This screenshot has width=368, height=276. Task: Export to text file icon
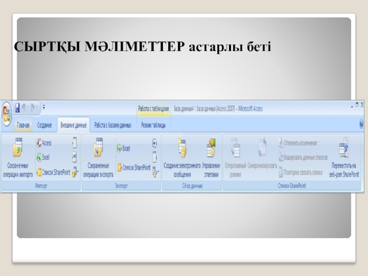point(155,157)
